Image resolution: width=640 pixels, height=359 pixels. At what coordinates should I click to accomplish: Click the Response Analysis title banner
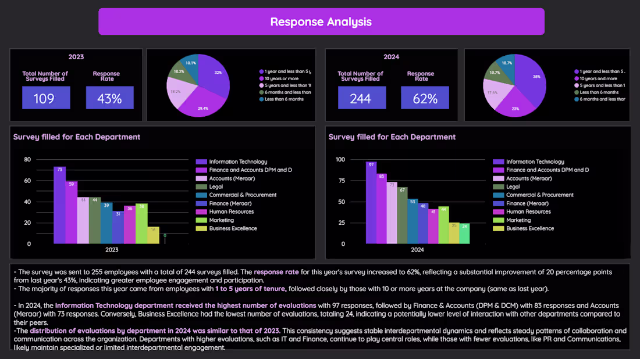(x=321, y=21)
